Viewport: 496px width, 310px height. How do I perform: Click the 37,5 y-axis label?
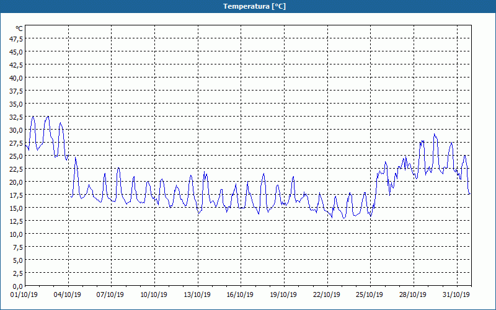[16, 91]
